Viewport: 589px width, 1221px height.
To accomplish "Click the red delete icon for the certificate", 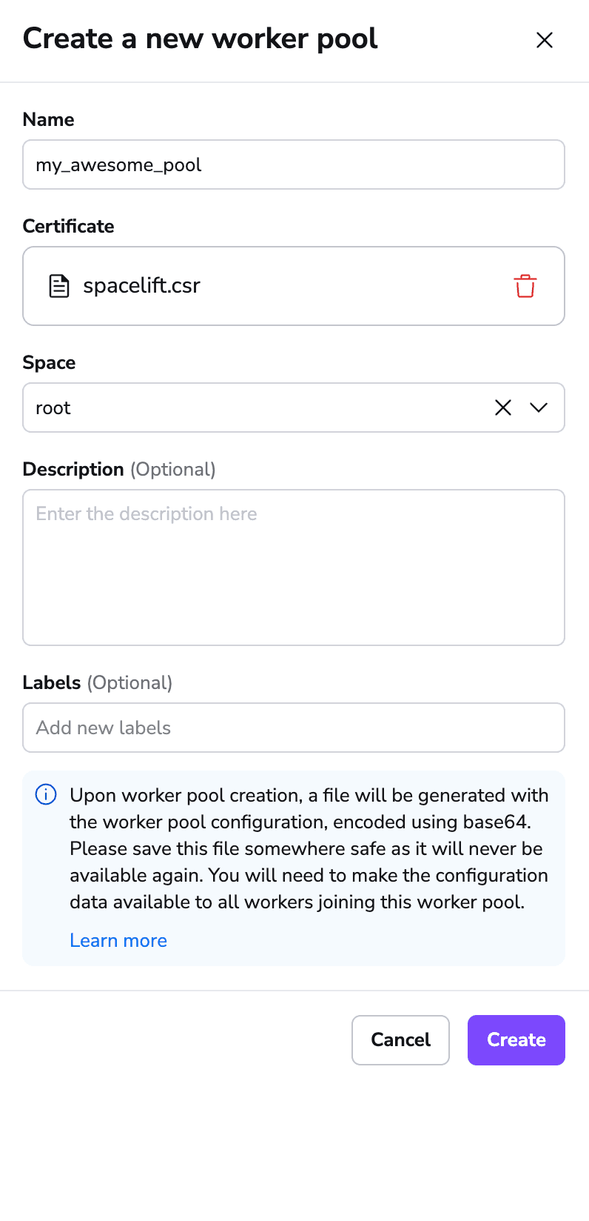I will pyautogui.click(x=525, y=286).
